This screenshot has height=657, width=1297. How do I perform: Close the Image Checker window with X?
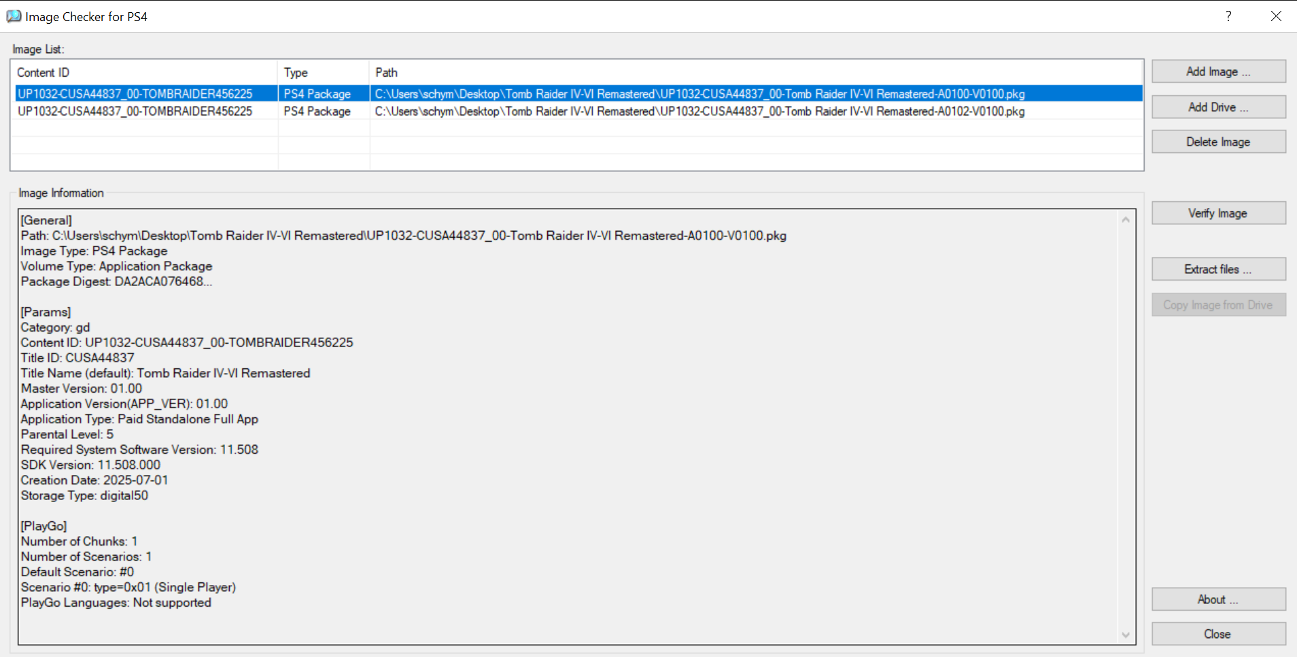pyautogui.click(x=1276, y=16)
